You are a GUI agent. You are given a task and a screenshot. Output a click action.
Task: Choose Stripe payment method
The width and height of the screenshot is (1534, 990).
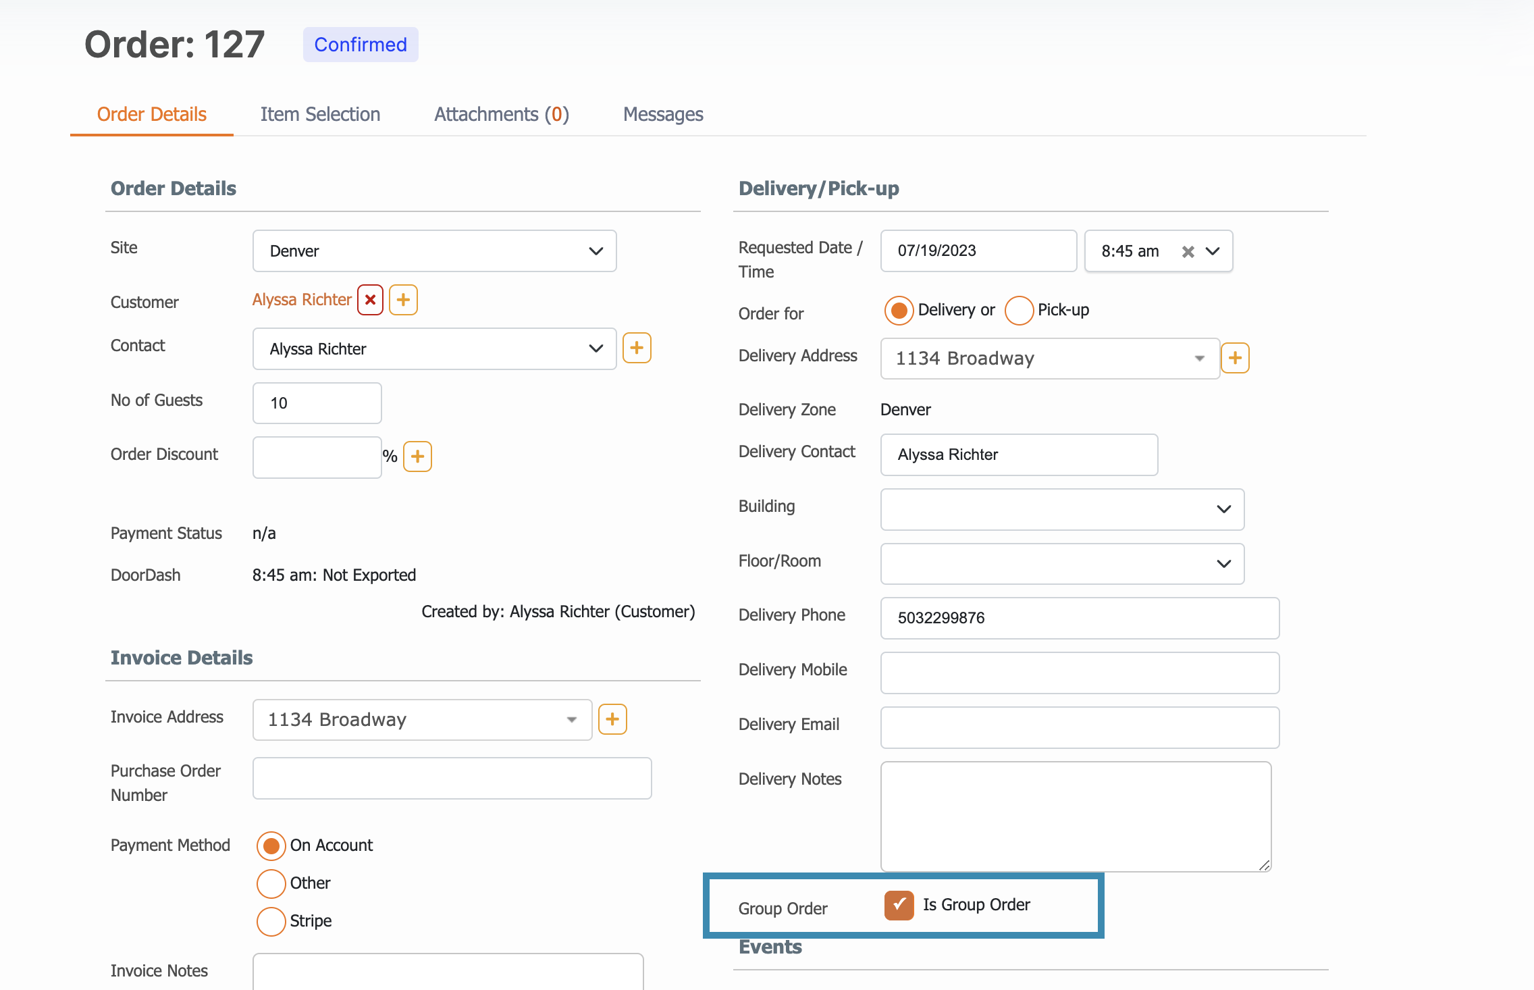[271, 921]
